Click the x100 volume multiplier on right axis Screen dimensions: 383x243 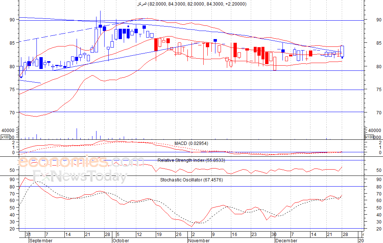(369, 137)
